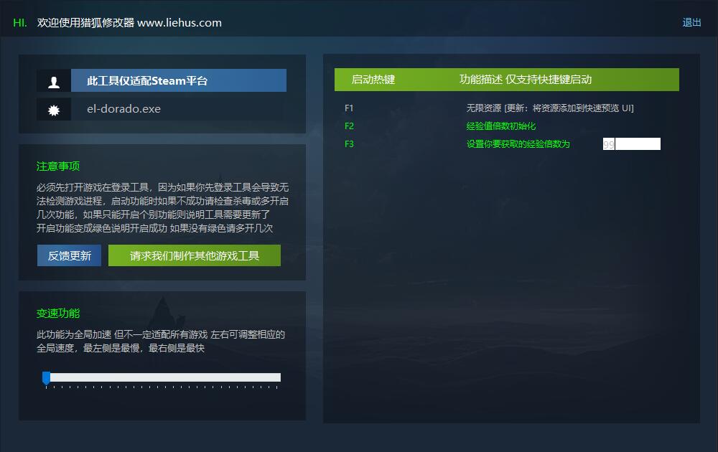
Task: Click the F3 hotkey label
Action: [x=349, y=144]
